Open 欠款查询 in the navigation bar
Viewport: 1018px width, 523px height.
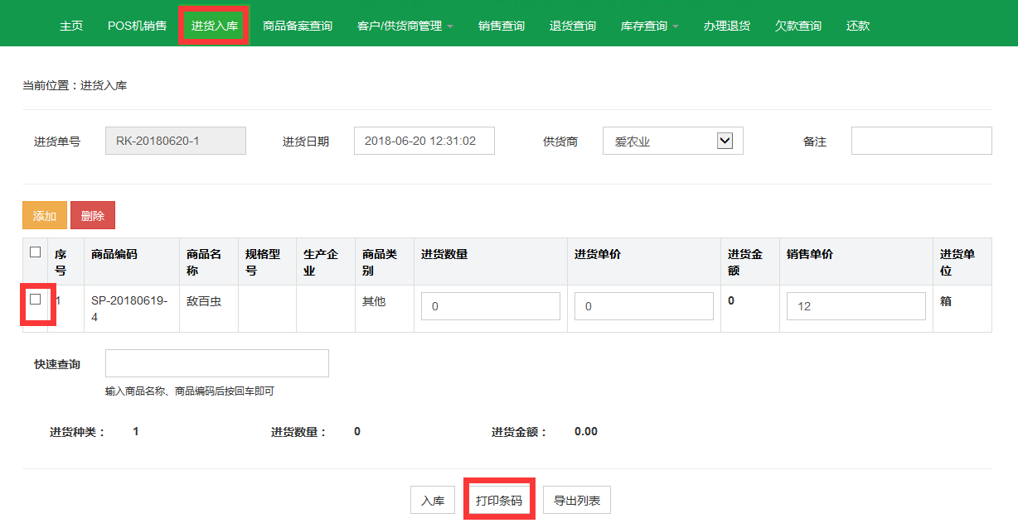pos(798,26)
